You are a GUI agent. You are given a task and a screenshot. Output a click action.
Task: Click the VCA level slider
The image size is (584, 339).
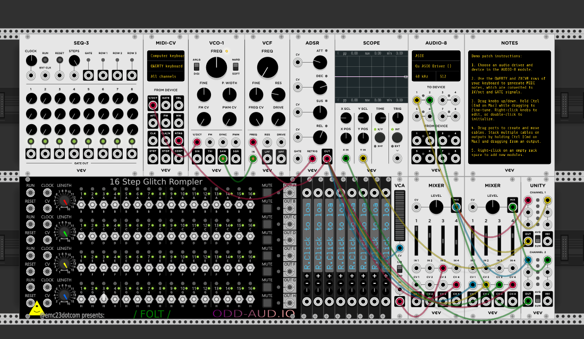[399, 218]
